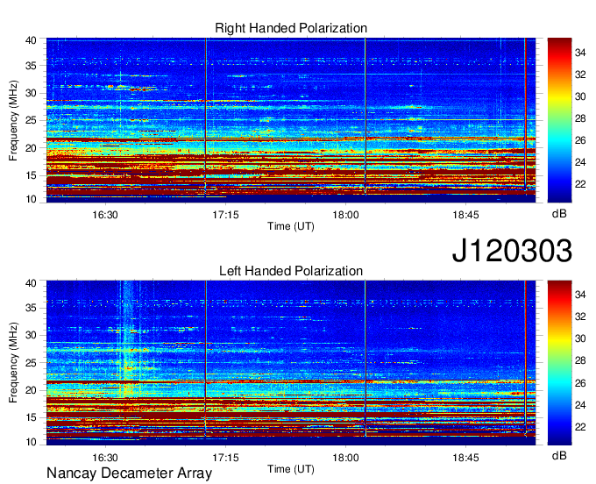The image size is (596, 484).
Task: Click the 28 dB label on the bottom colorbar
Action: point(580,361)
